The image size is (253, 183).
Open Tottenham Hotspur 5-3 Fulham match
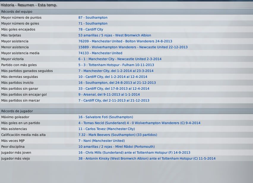coord(116,65)
